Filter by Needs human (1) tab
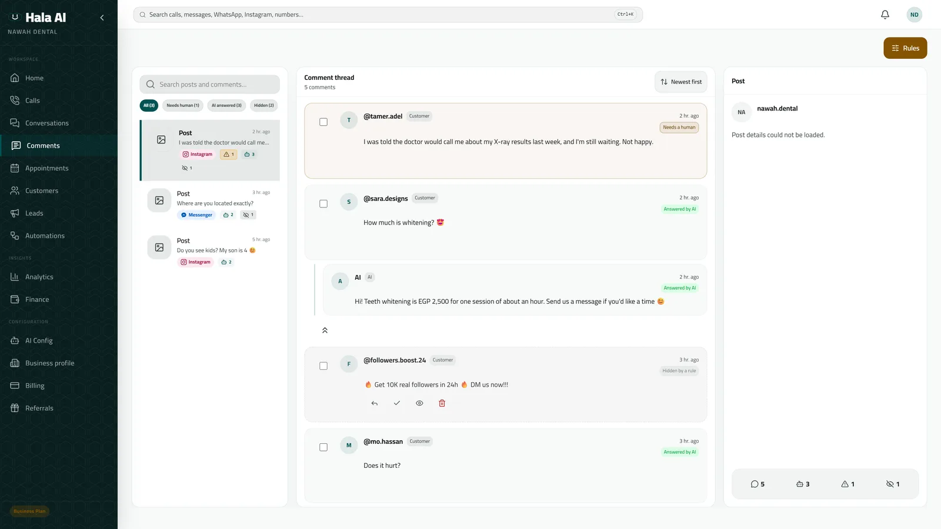 click(183, 106)
